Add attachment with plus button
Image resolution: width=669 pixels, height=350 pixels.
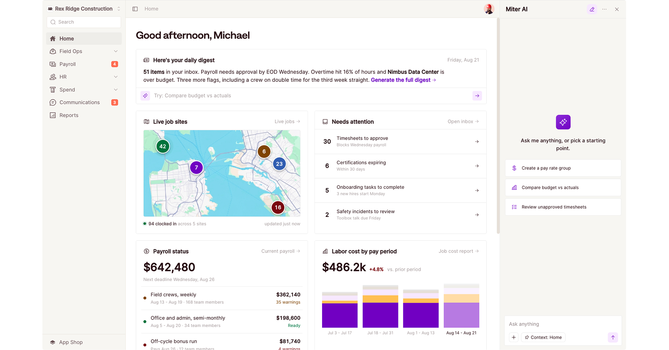click(514, 337)
